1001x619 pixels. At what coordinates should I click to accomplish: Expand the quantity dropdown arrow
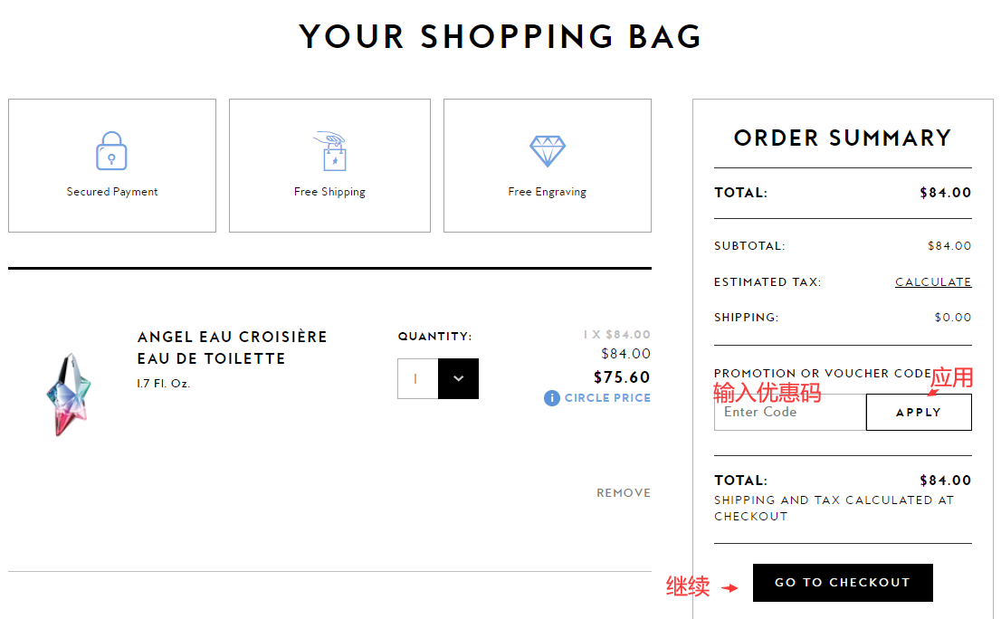tap(458, 378)
